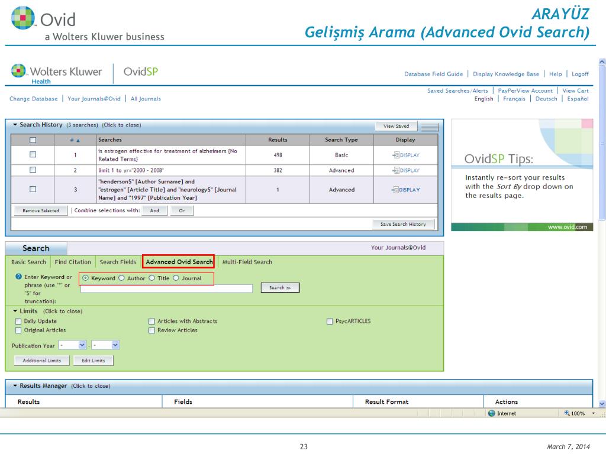606x454 pixels.
Task: Select the Title radio button
Action: tap(152, 278)
